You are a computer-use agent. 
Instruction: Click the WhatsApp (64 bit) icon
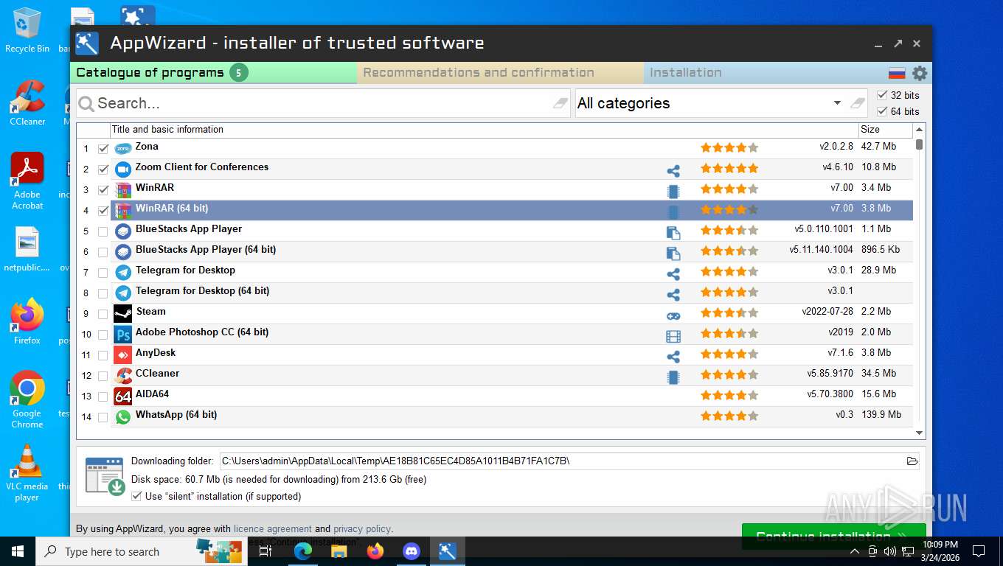[x=123, y=417]
